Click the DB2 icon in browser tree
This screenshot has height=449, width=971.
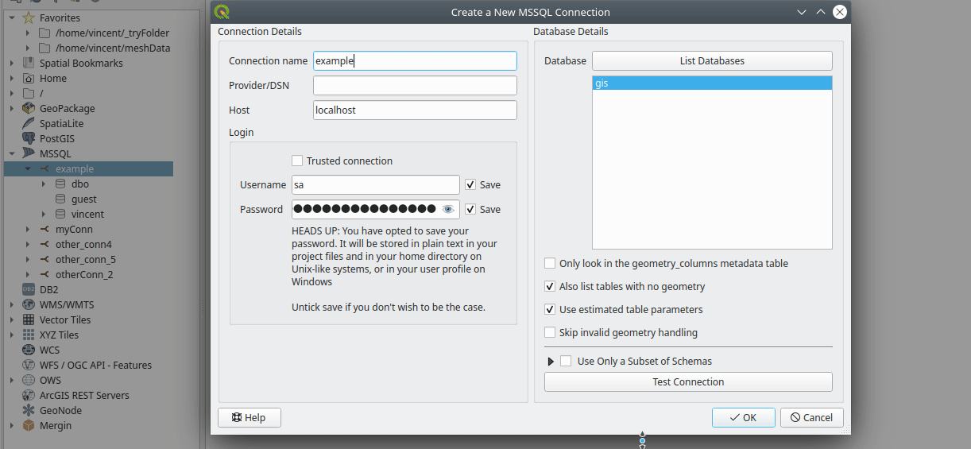pos(29,289)
